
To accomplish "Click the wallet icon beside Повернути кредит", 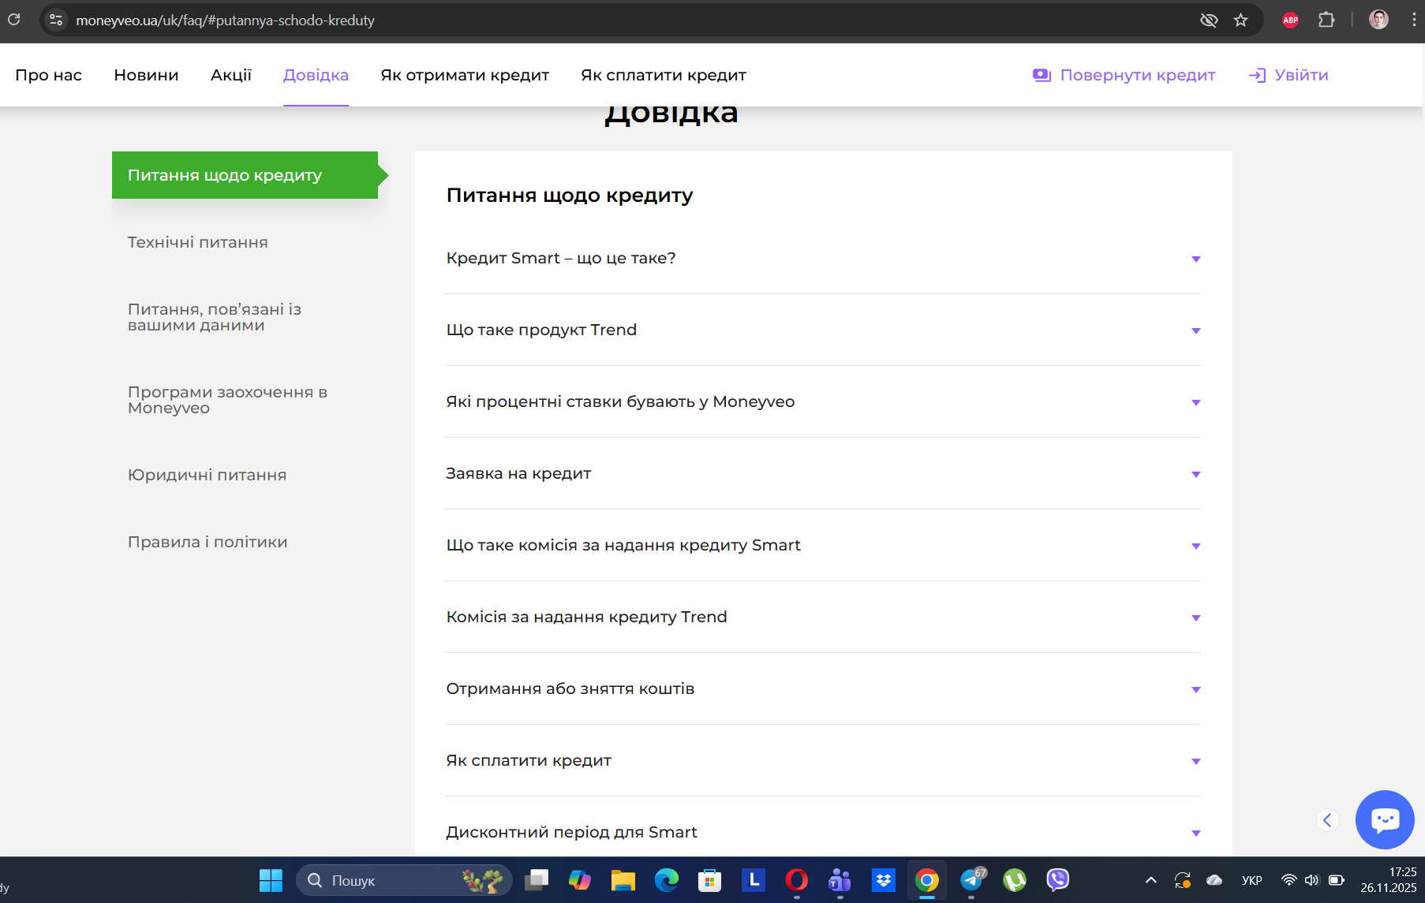I will pyautogui.click(x=1042, y=75).
